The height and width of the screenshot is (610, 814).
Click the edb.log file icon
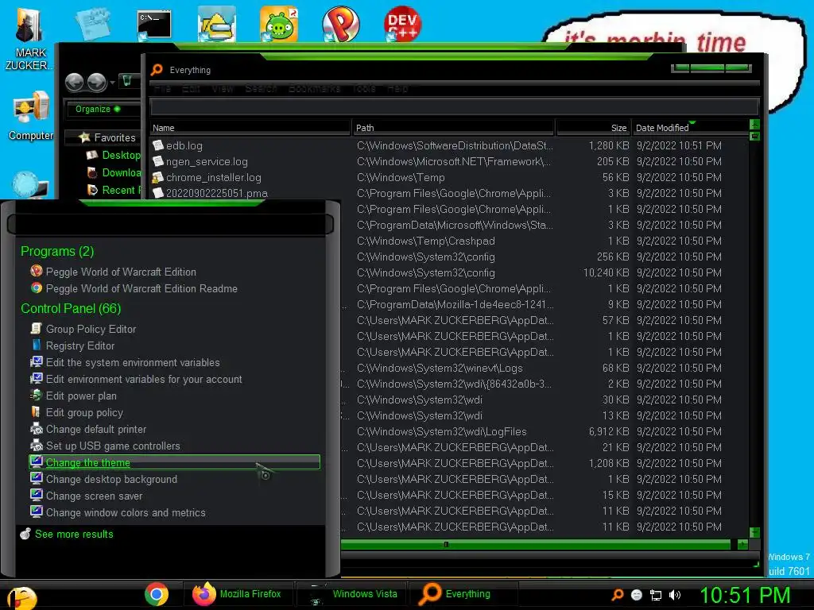click(158, 146)
